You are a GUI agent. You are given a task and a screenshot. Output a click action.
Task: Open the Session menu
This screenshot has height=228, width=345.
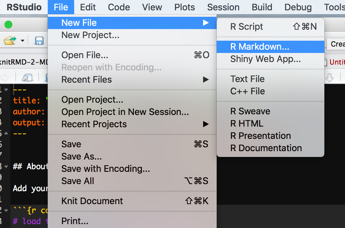point(223,7)
